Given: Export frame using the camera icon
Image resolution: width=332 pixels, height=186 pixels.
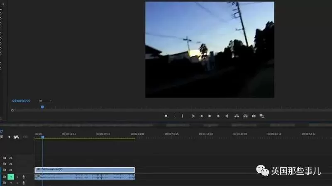Looking at the screenshot, I should point(254,116).
